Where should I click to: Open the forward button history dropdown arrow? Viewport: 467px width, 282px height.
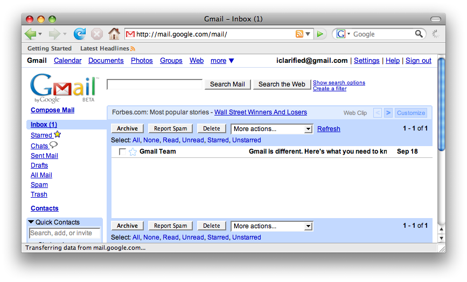pos(65,34)
